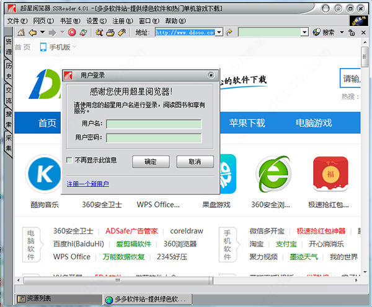Open the 墨迹天气 link
The image size is (372, 307).
click(x=304, y=257)
